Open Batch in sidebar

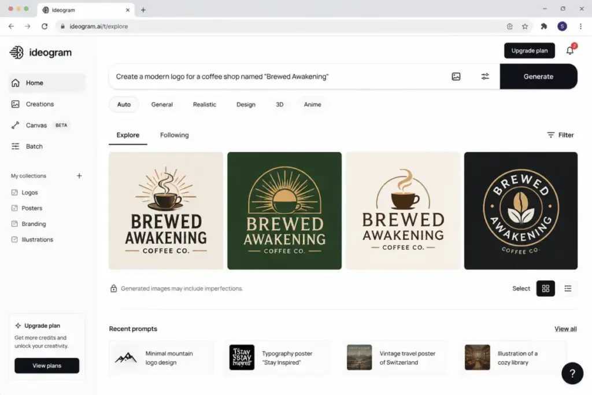click(47, 146)
